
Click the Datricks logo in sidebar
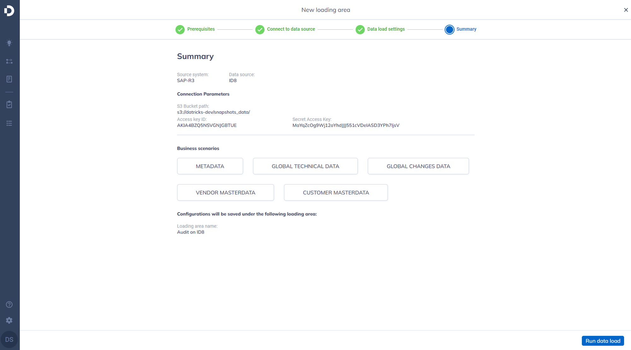pyautogui.click(x=9, y=11)
